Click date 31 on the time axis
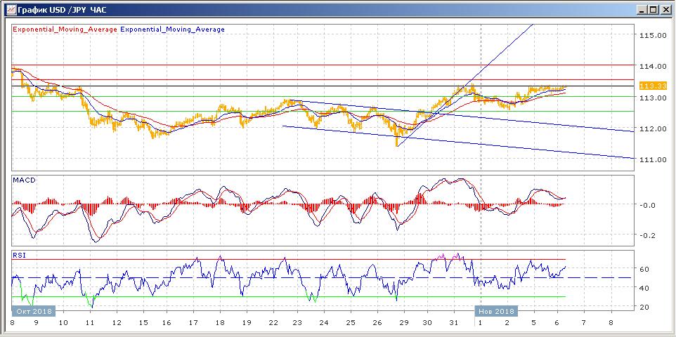Screen dimensions: 676x337 453,322
